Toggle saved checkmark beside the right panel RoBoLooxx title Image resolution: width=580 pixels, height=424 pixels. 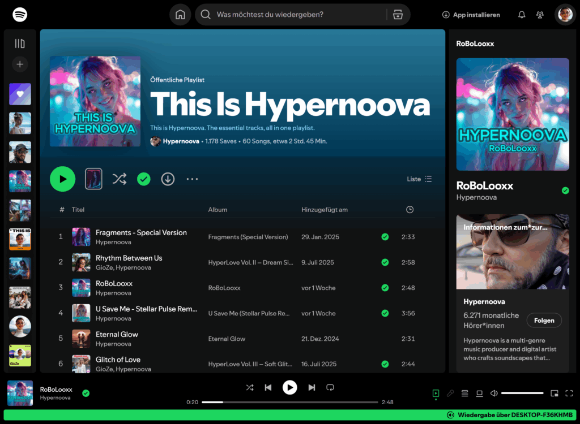[x=565, y=191]
